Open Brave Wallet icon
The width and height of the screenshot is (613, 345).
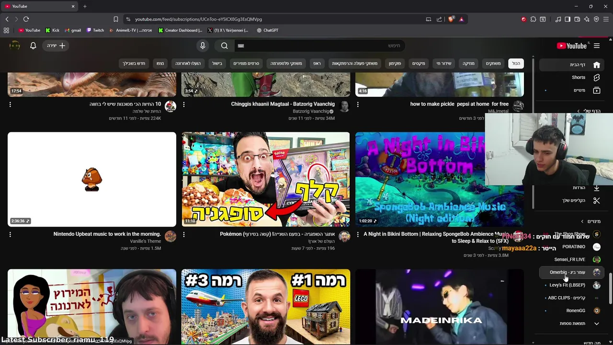pos(577,19)
